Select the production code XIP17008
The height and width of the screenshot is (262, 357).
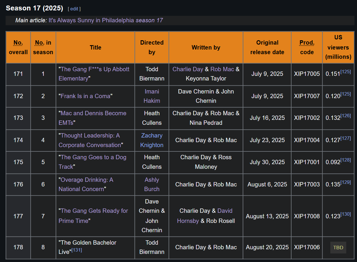point(307,216)
